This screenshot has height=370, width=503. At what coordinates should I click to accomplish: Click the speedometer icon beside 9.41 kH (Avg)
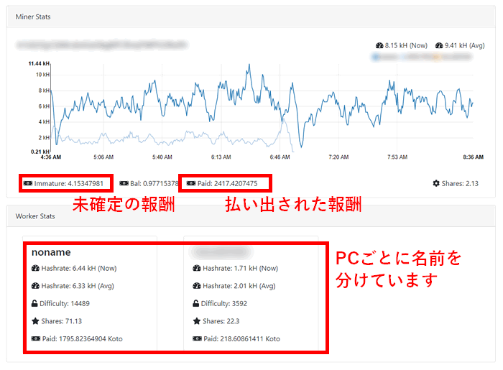(x=439, y=45)
